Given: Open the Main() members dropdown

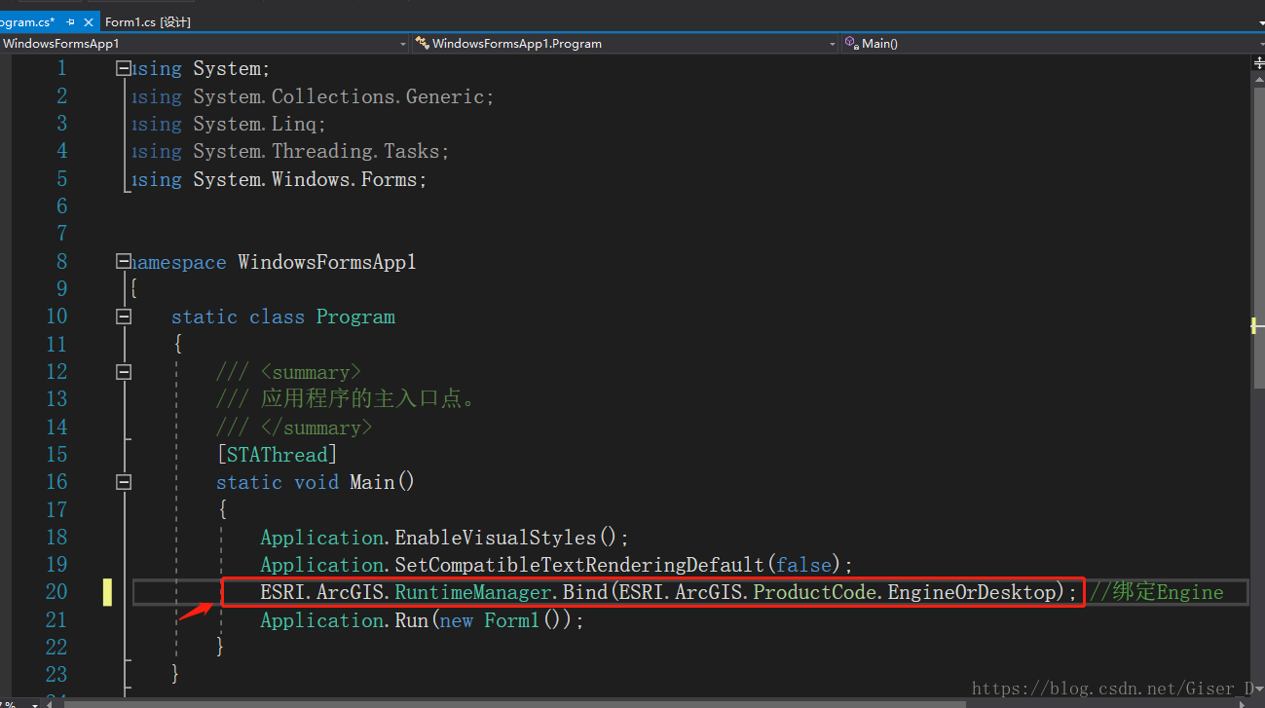Looking at the screenshot, I should click(1052, 43).
